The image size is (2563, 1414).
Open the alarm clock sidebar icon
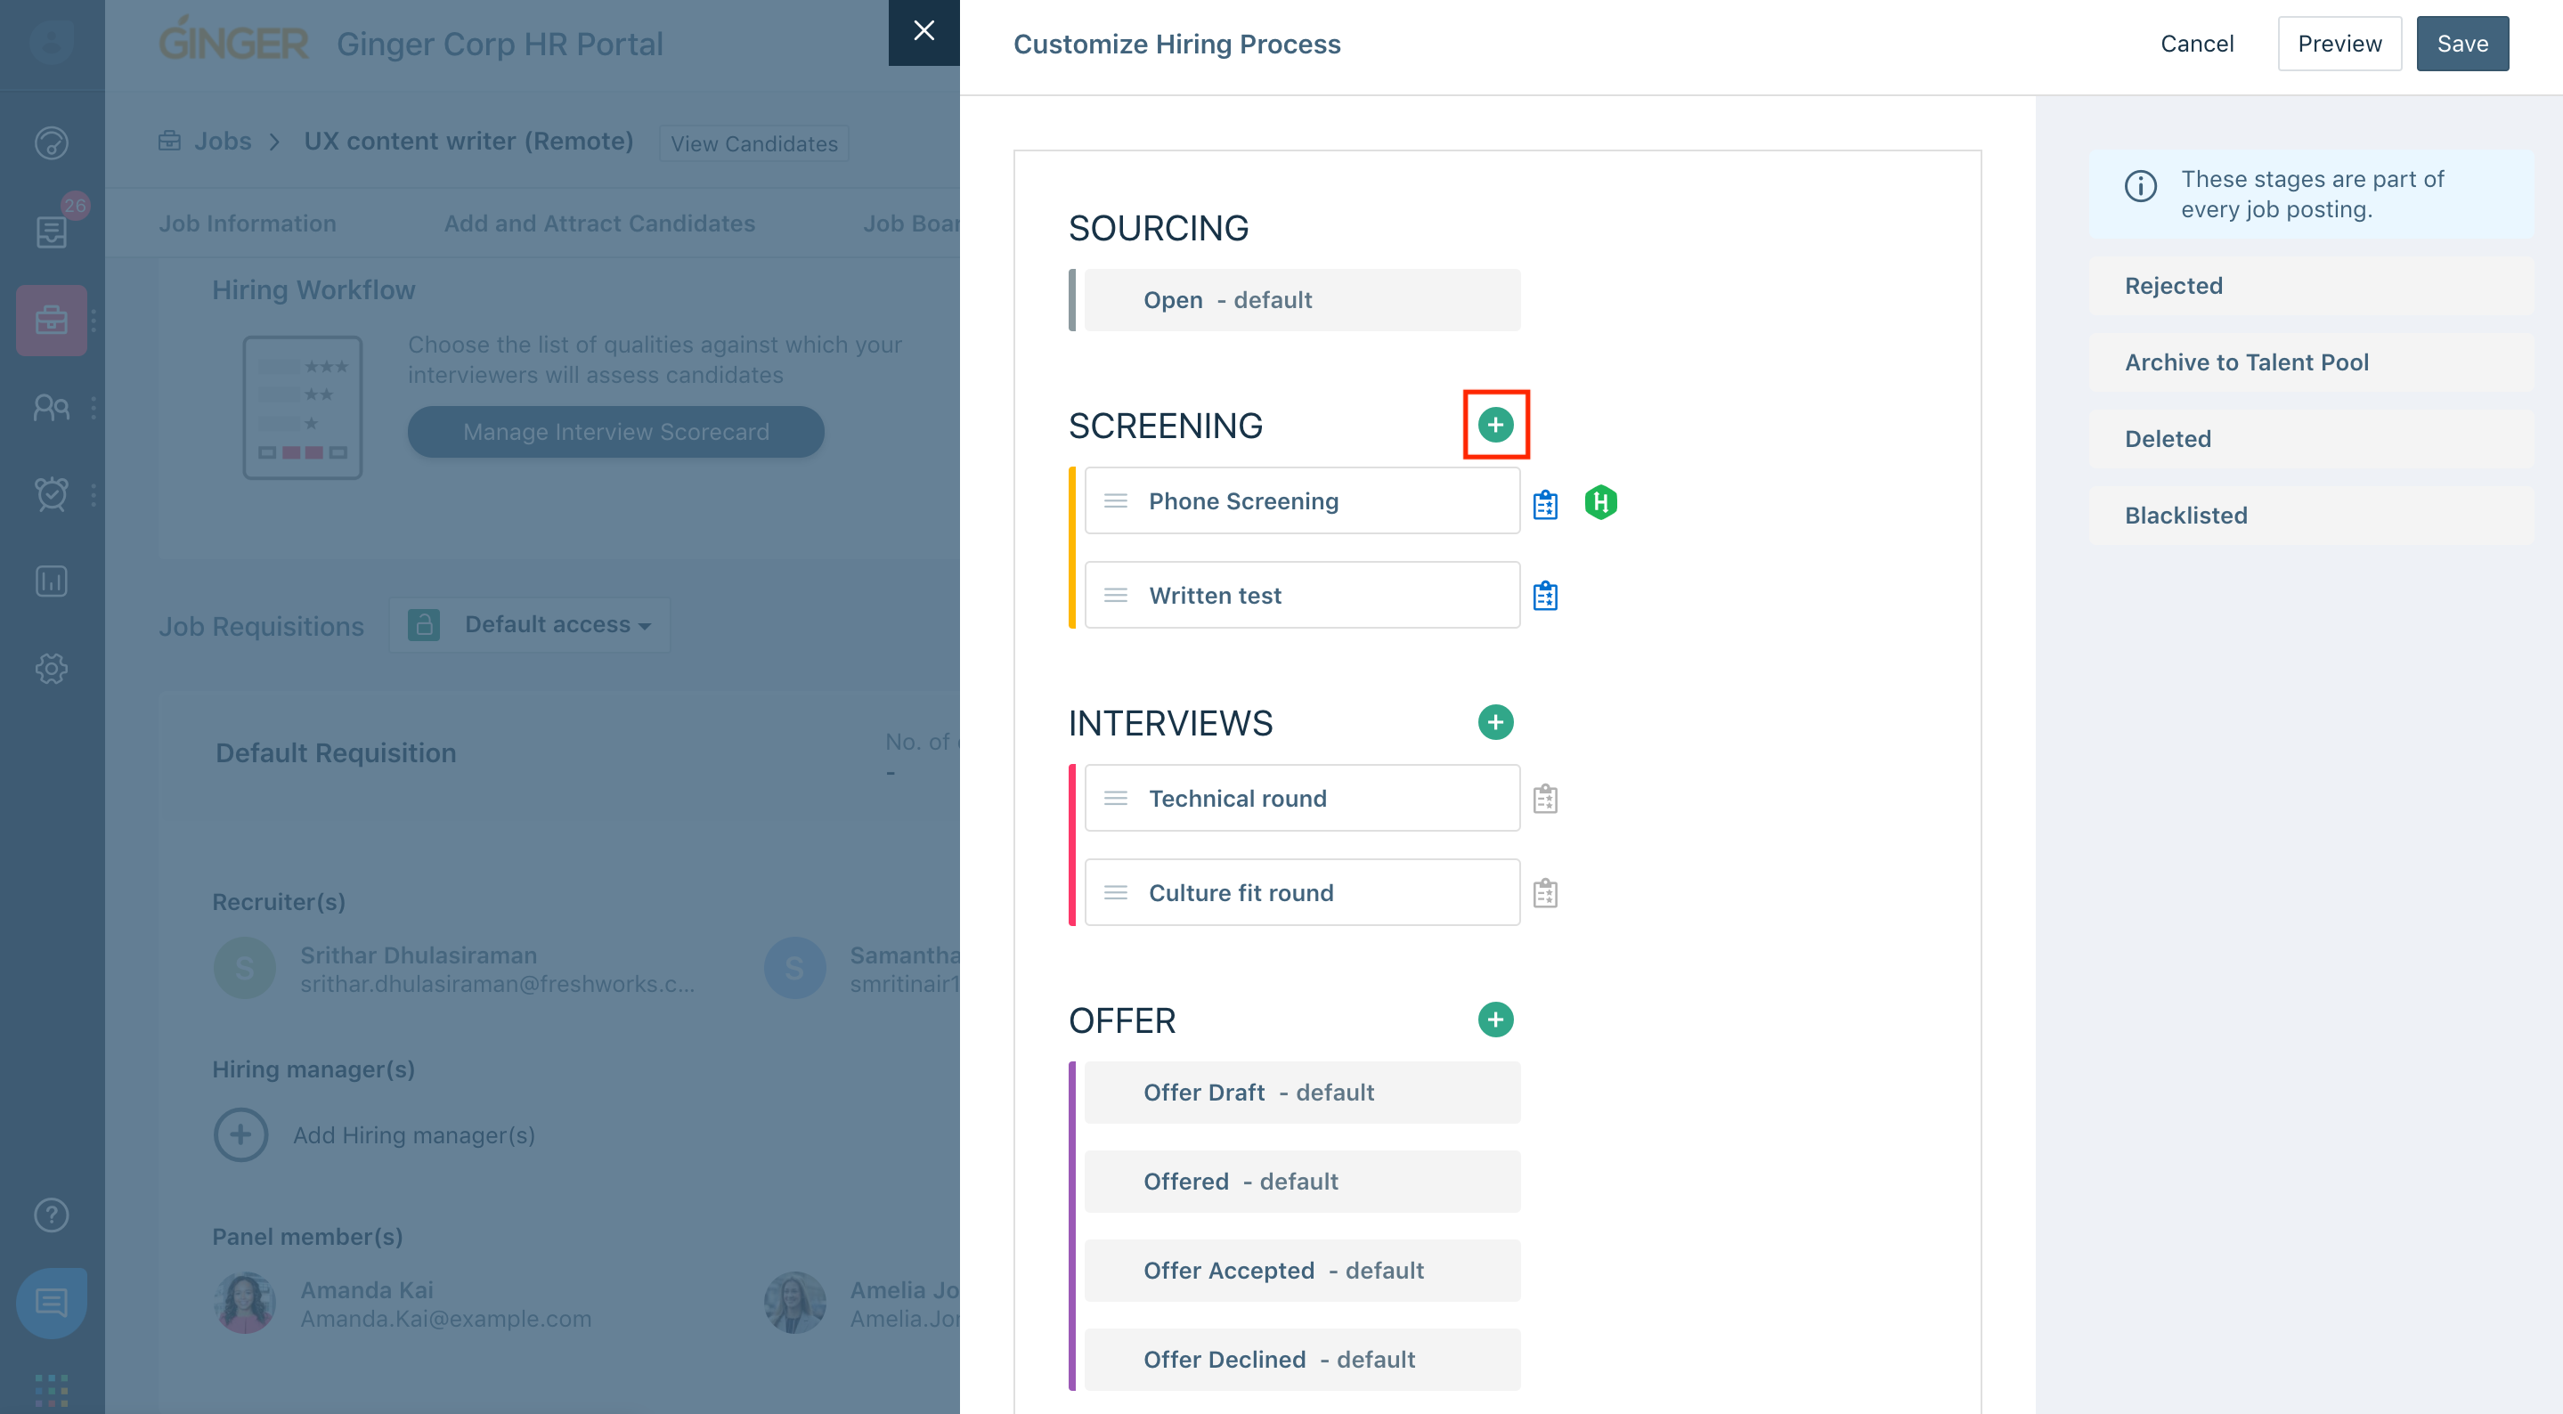[52, 493]
